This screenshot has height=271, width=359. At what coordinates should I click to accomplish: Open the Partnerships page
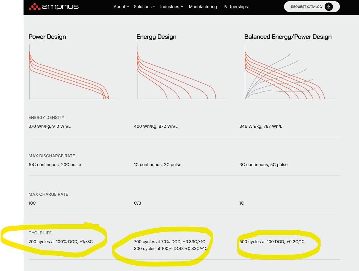pyautogui.click(x=235, y=7)
